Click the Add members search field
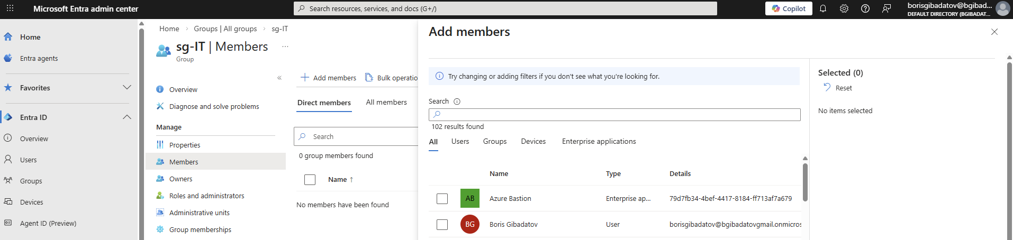The image size is (1013, 240). 614,115
